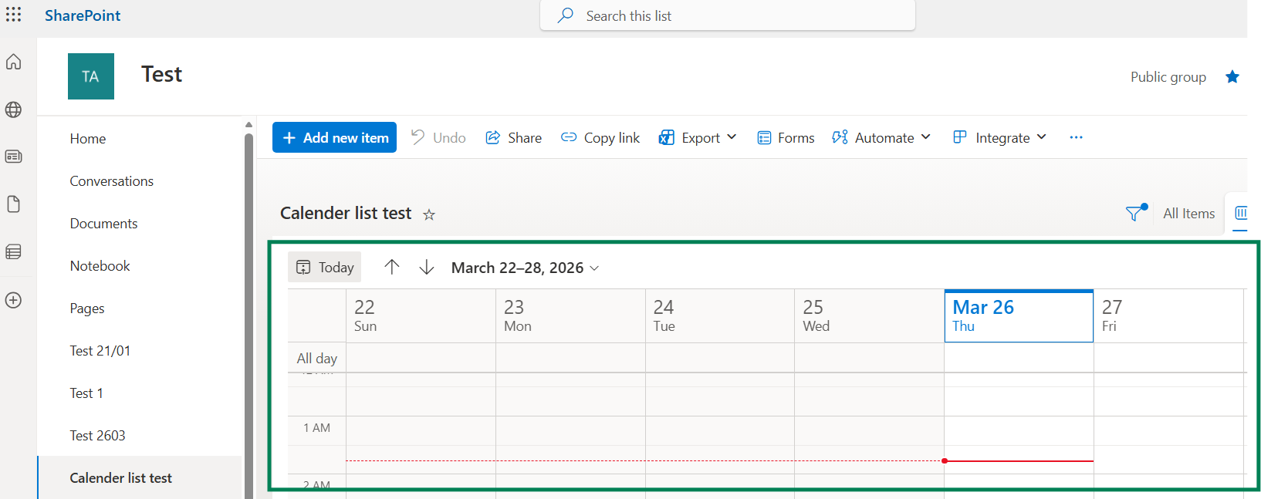
Task: Open the March 22–28, 2026 date picker
Action: 525,268
